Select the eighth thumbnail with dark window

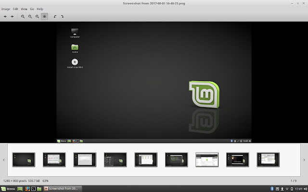click(x=237, y=160)
